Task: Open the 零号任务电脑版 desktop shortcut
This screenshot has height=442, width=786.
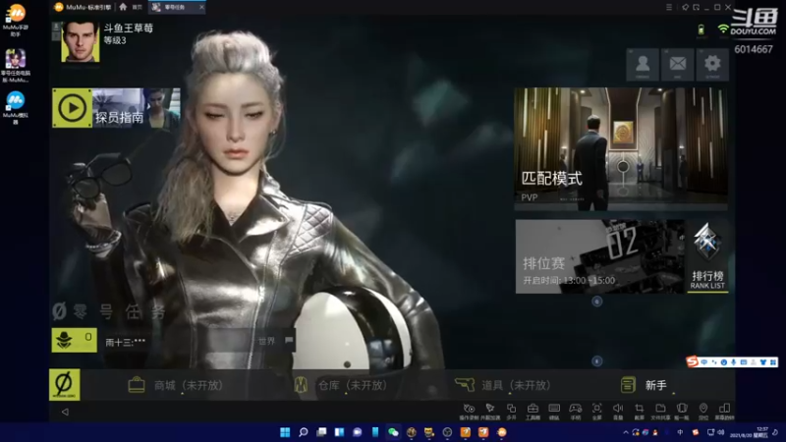Action: click(16, 66)
